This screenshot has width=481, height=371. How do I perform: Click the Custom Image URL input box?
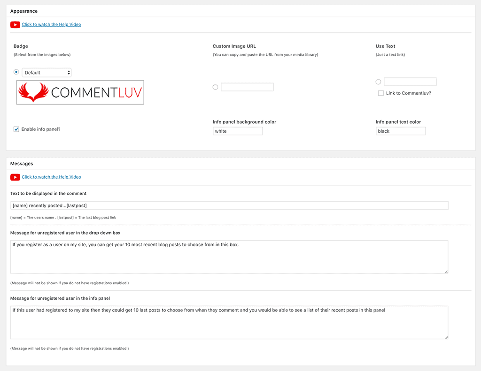click(247, 87)
